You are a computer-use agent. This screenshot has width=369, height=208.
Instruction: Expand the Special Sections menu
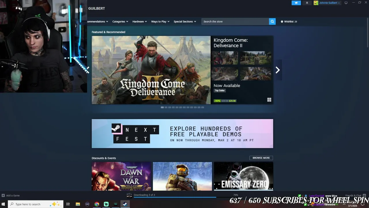pyautogui.click(x=185, y=21)
